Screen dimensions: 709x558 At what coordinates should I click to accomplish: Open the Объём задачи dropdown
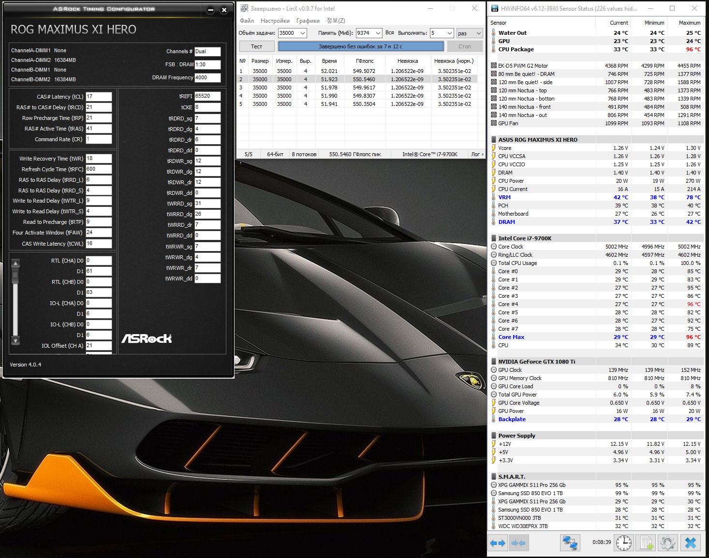coord(303,33)
